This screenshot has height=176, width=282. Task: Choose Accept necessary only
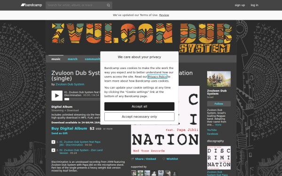pyautogui.click(x=140, y=117)
